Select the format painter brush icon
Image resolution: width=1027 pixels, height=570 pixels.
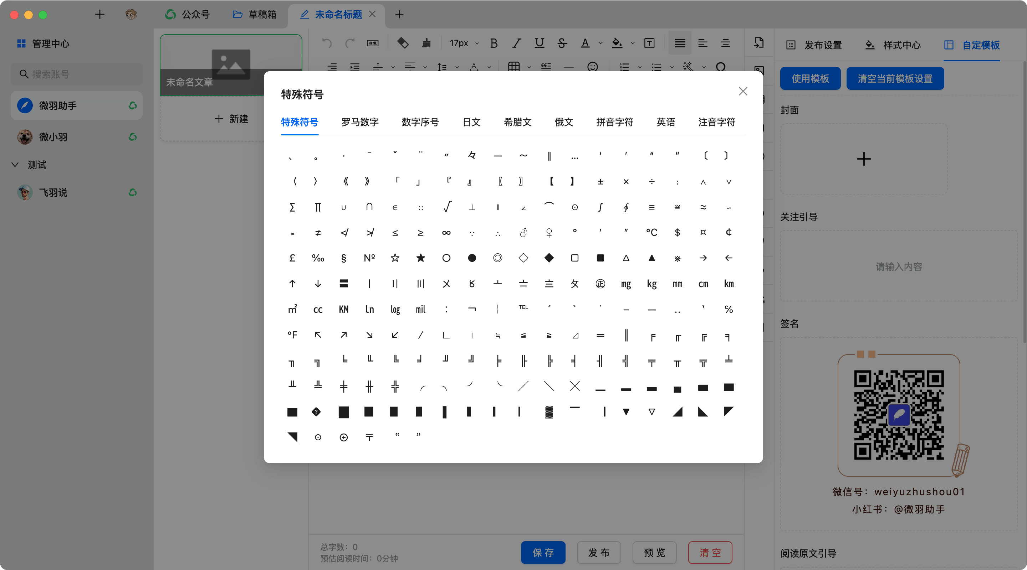[x=426, y=43]
